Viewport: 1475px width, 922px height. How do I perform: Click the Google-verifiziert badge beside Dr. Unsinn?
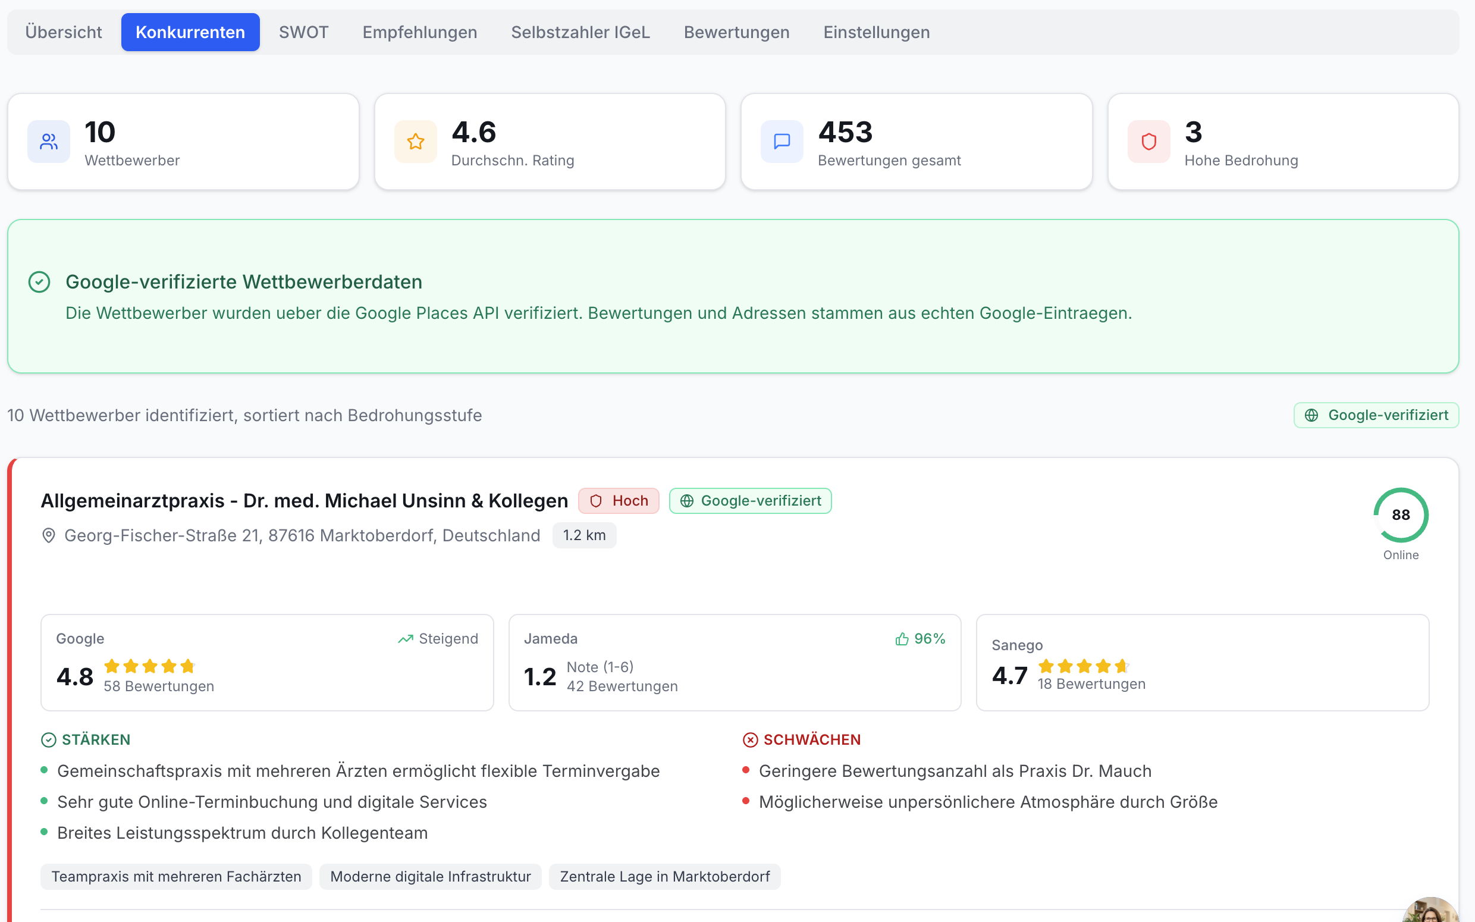[751, 501]
